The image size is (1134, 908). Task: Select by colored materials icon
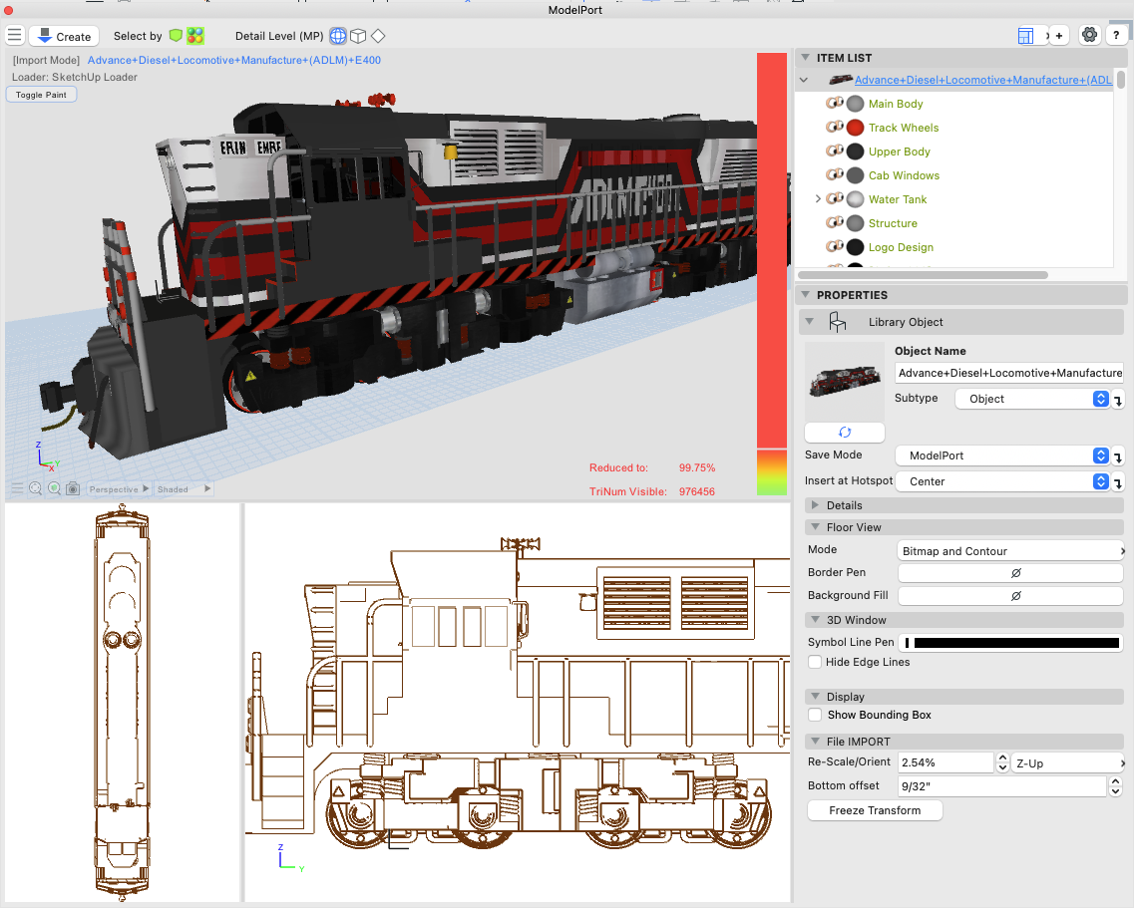tap(195, 36)
